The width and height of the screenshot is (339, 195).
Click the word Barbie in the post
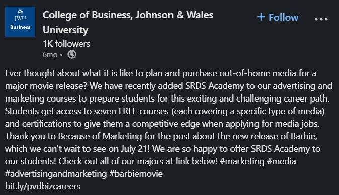(304, 136)
